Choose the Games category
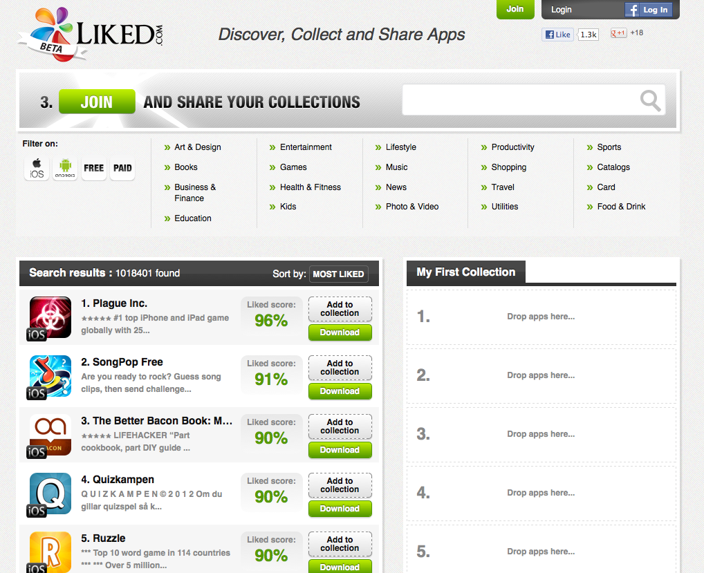 click(x=293, y=167)
